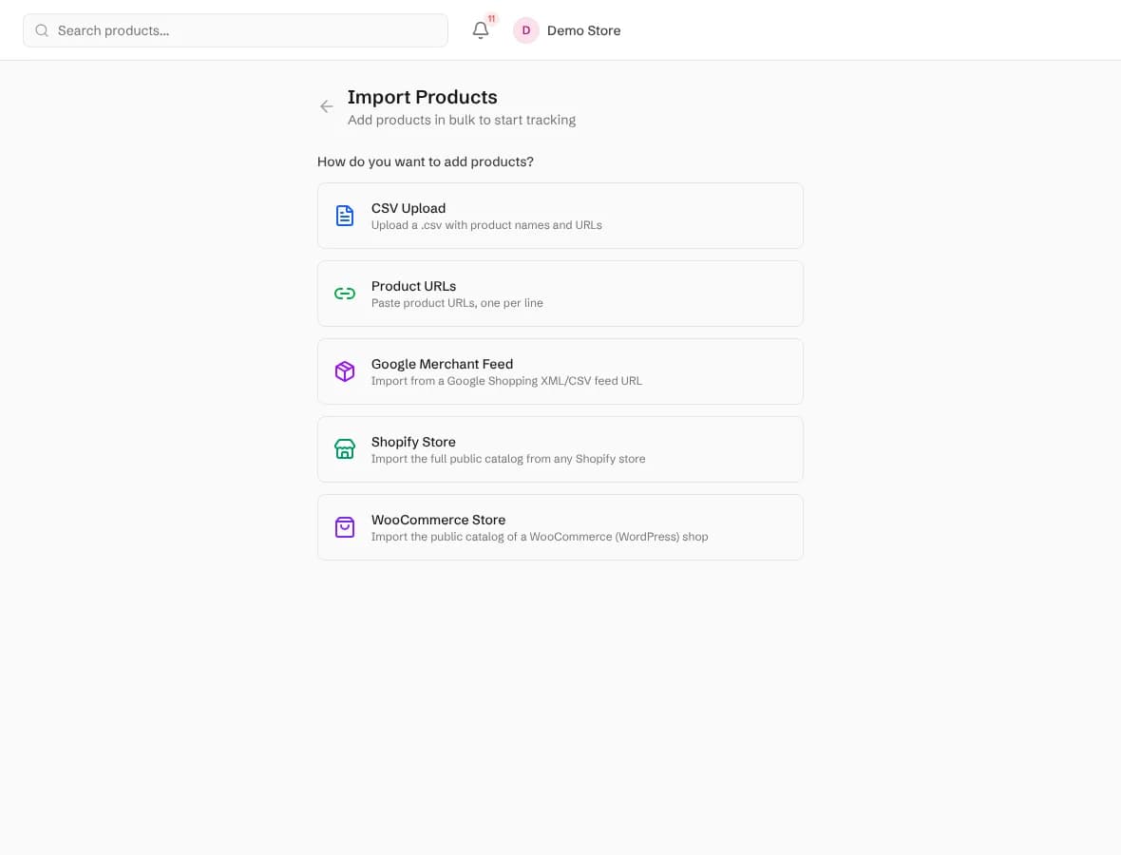Click the magnifier icon in search bar
Screen dimensions: 1121x855
click(x=42, y=30)
